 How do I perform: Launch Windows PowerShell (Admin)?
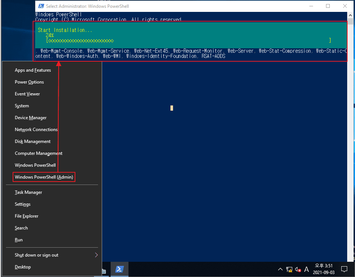coord(44,177)
